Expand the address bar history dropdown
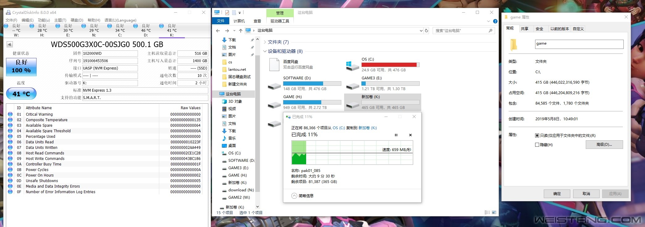 click(x=421, y=31)
